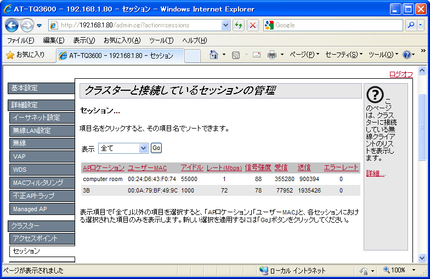Click the Go button
This screenshot has width=430, height=279.
[156, 148]
